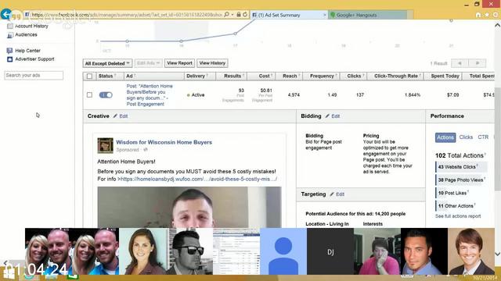The width and height of the screenshot is (501, 281).
Task: Click previous results page arrow
Action: click(x=460, y=63)
